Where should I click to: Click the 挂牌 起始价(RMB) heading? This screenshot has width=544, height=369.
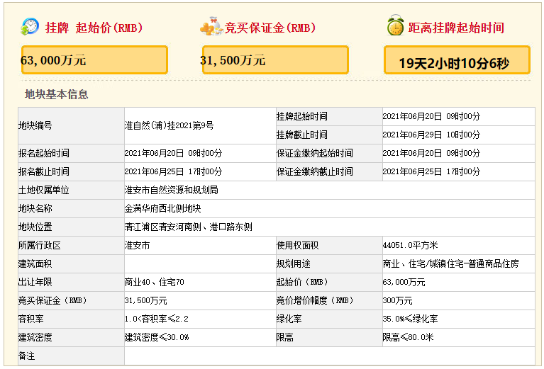[94, 28]
